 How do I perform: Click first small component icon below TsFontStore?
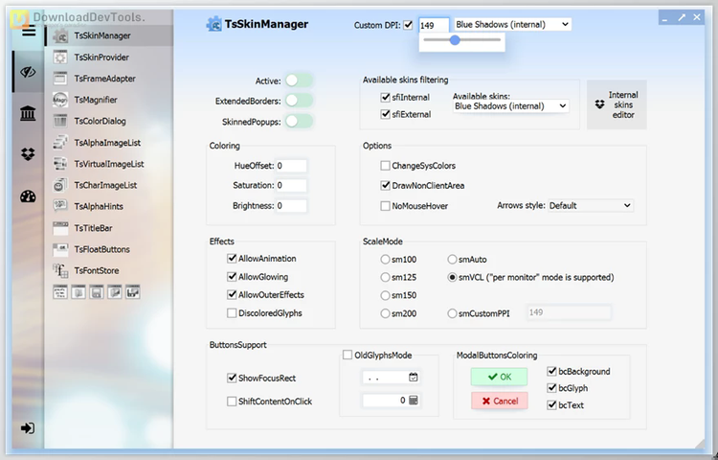[60, 292]
